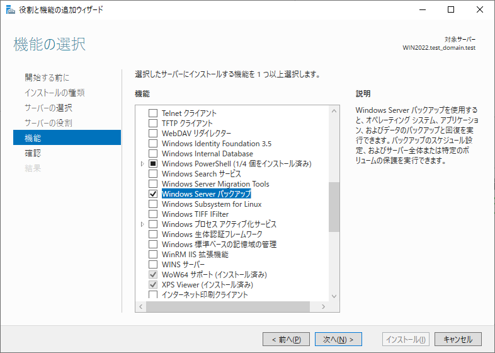Viewport: 495px width, 353px height.
Task: Select Windows Internal Database label
Action: pos(207,154)
